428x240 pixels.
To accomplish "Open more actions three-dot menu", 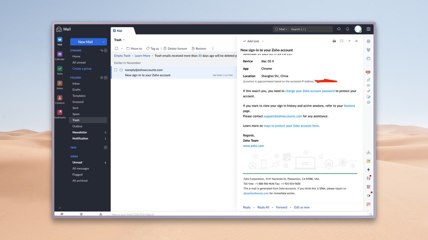I will (x=213, y=48).
